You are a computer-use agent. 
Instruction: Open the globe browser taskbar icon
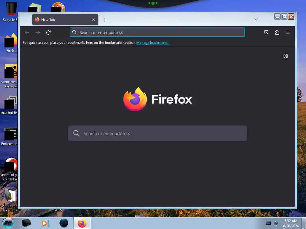point(64,223)
